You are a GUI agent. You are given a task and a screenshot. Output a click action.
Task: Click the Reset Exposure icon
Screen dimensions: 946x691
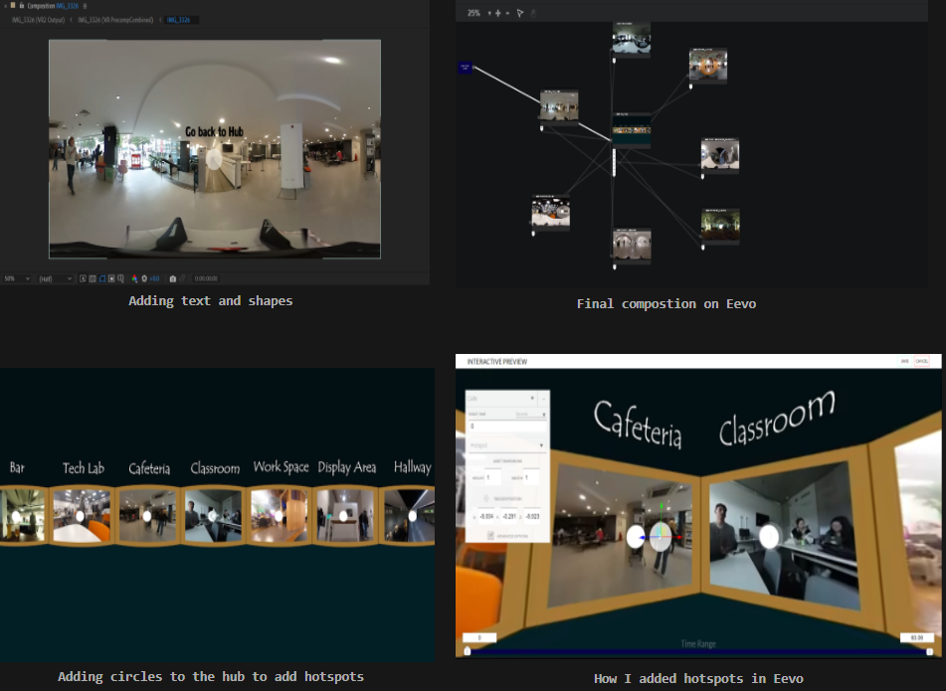[144, 278]
